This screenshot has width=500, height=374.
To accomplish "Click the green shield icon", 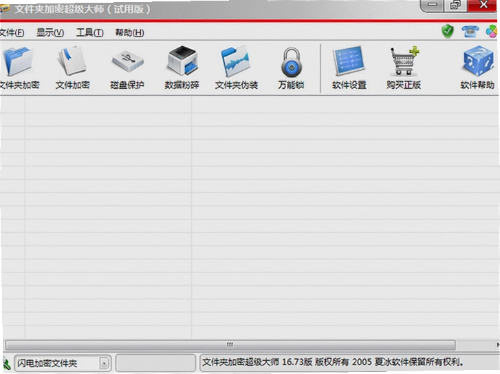I will coord(447,31).
